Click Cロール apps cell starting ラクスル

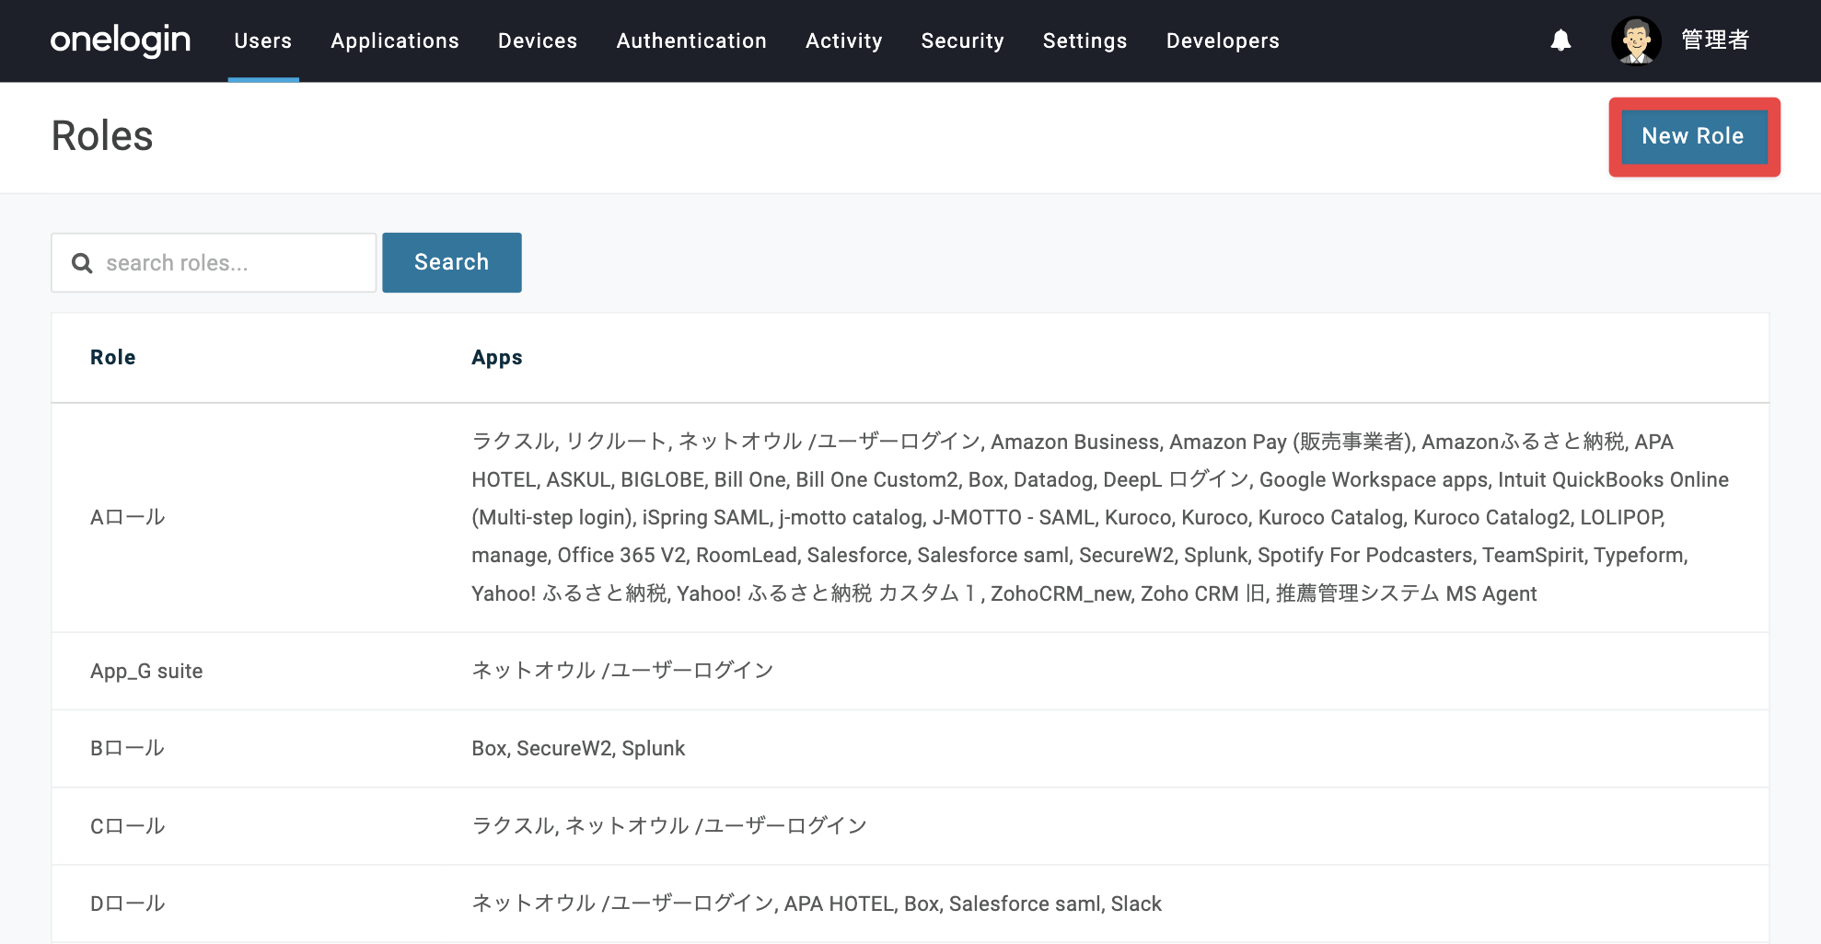[x=669, y=826]
